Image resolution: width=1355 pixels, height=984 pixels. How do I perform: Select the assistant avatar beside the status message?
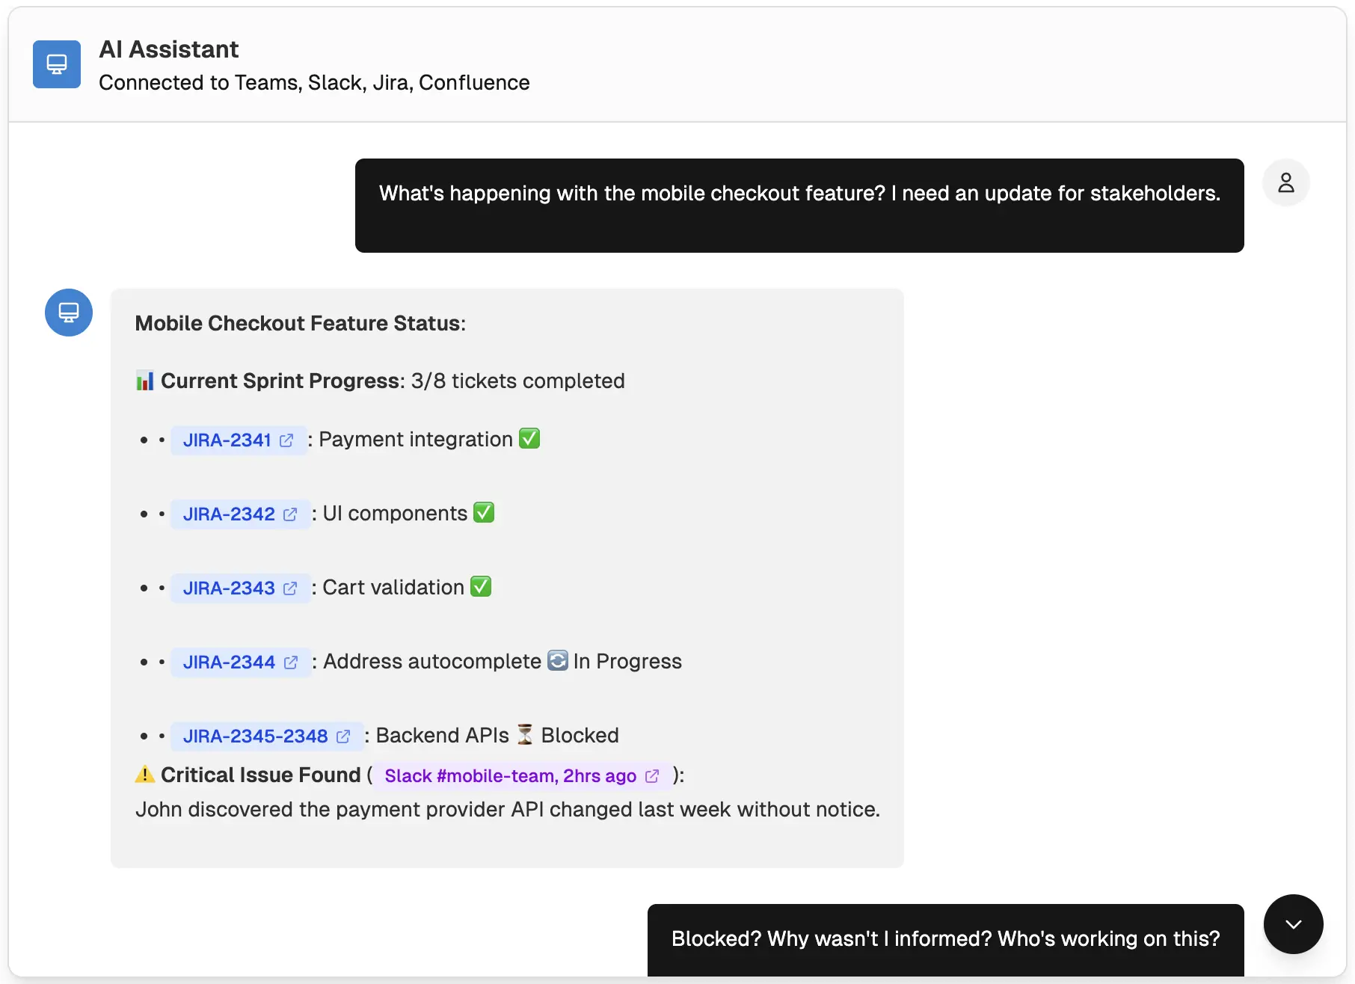[68, 313]
